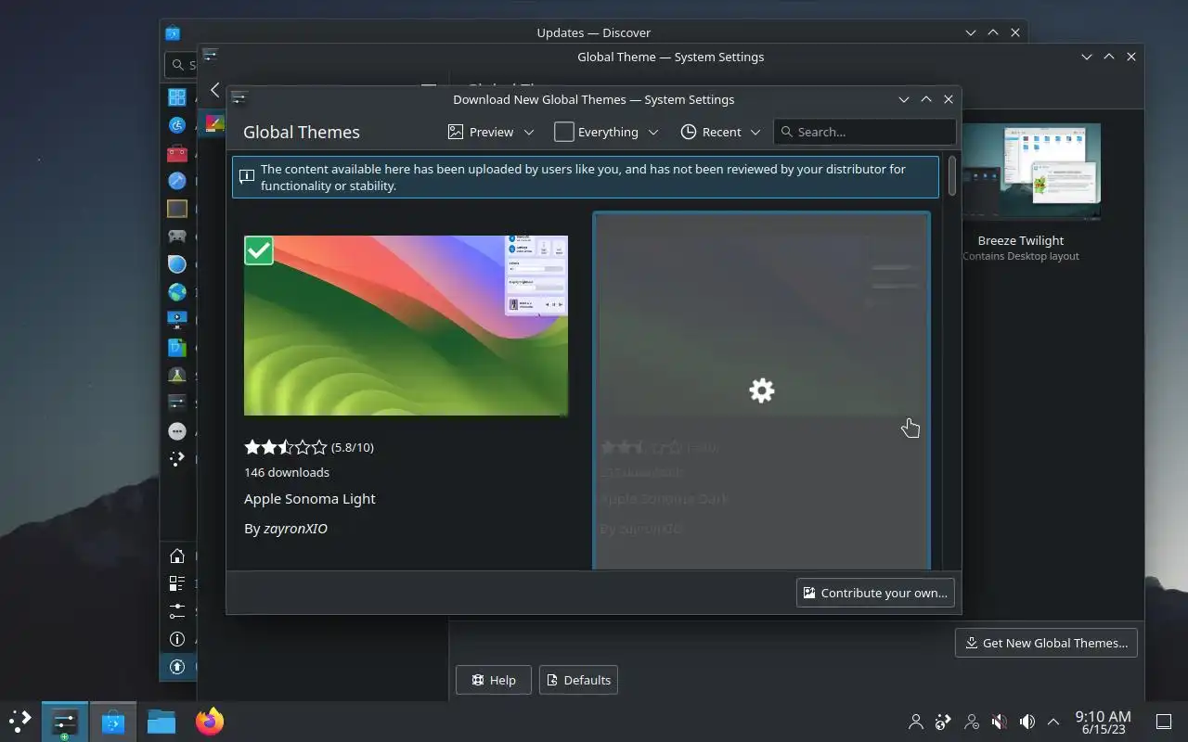This screenshot has width=1188, height=742.
Task: Click the clock showing 9:10 AM
Action: 1103,722
